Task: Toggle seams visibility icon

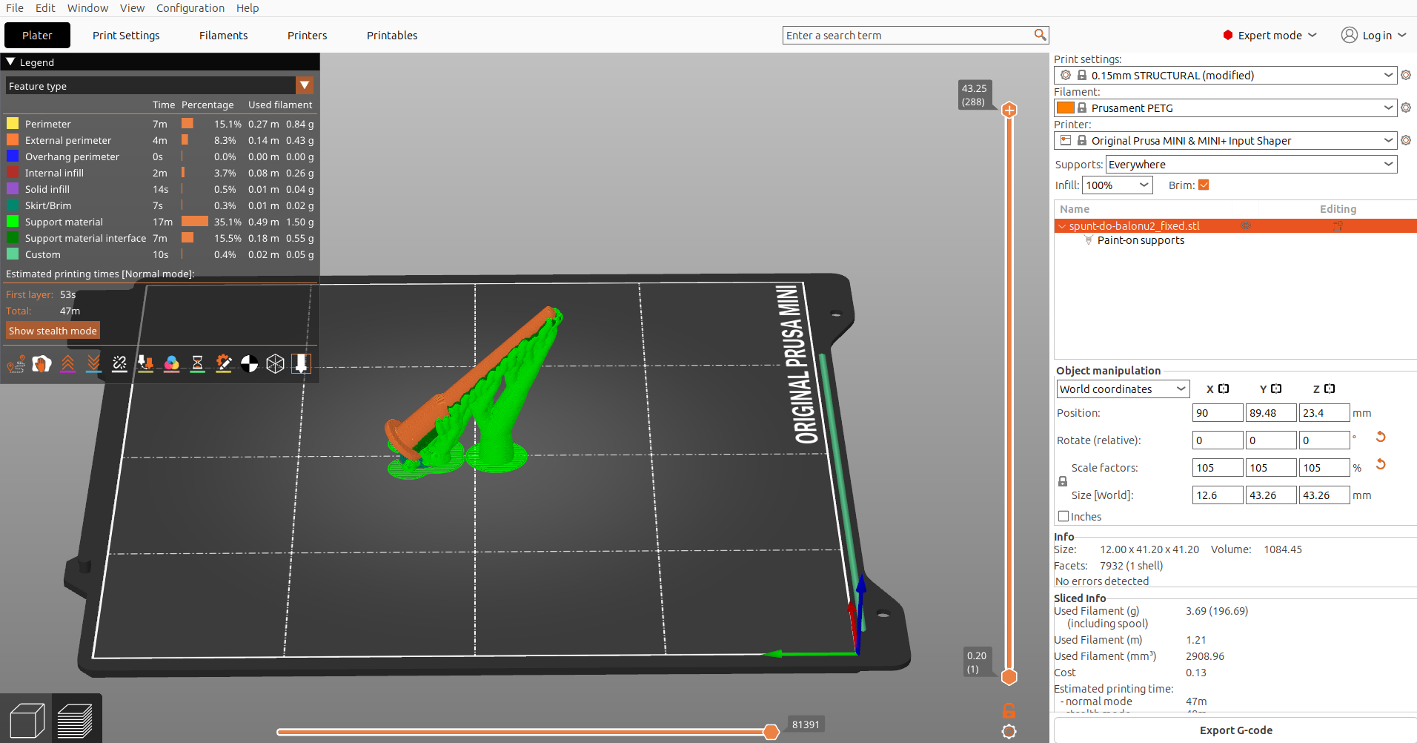Action: 120,363
